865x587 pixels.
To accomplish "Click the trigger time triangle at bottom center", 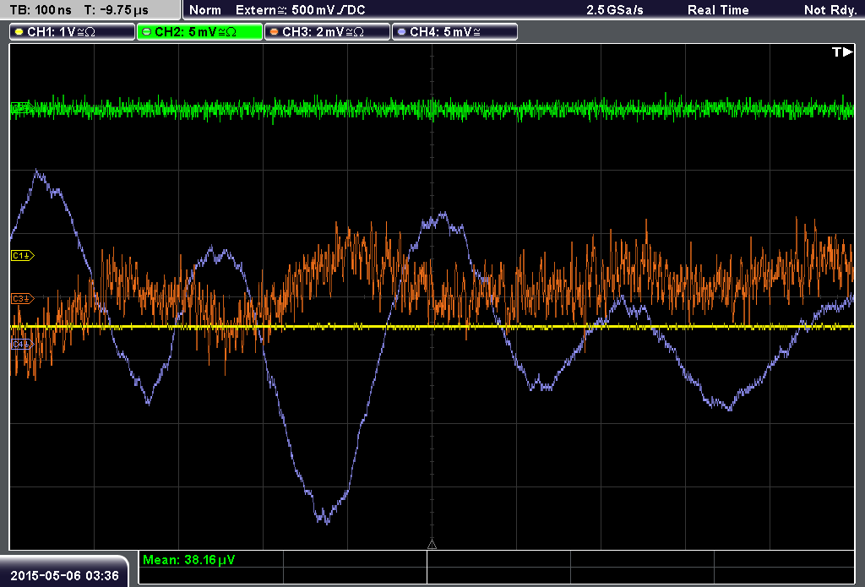I will [x=432, y=544].
